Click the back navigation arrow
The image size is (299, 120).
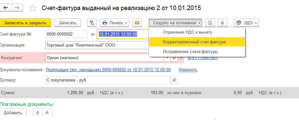[x=6, y=8]
